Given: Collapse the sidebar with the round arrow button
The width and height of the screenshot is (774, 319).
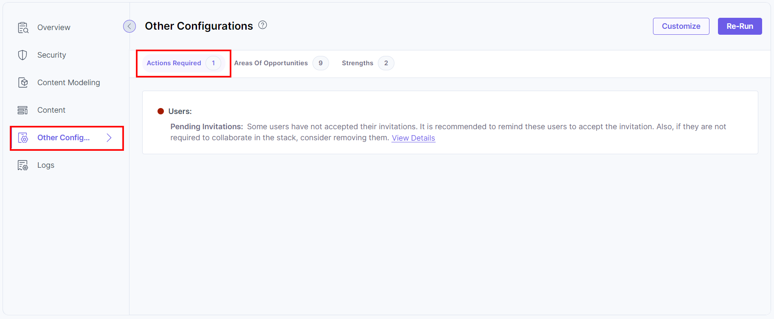Looking at the screenshot, I should [x=129, y=26].
